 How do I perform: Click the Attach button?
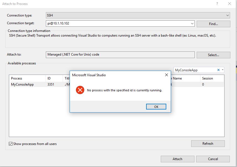click(x=177, y=159)
